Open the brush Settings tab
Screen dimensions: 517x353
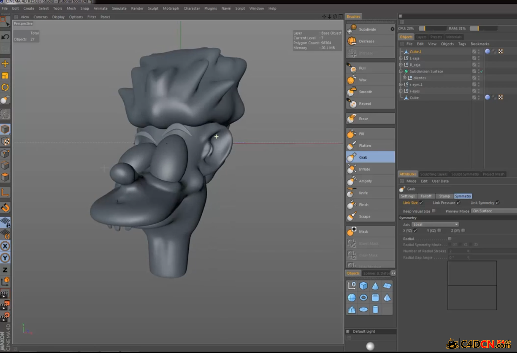(408, 196)
